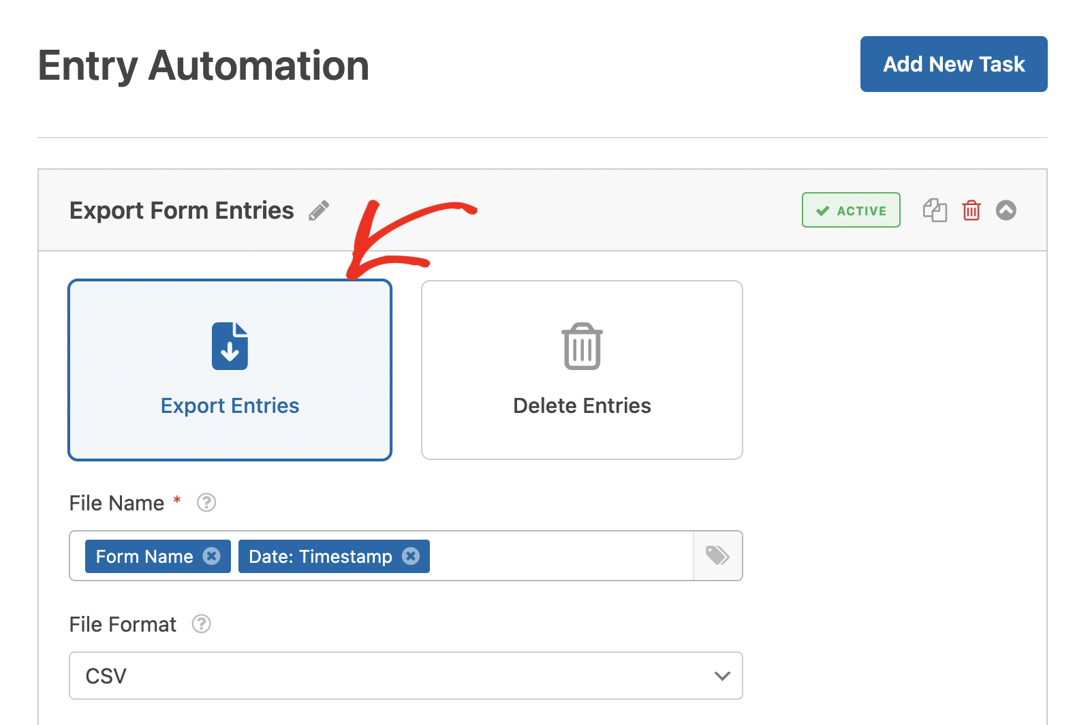Click the File Format label
1090x725 pixels.
click(123, 624)
